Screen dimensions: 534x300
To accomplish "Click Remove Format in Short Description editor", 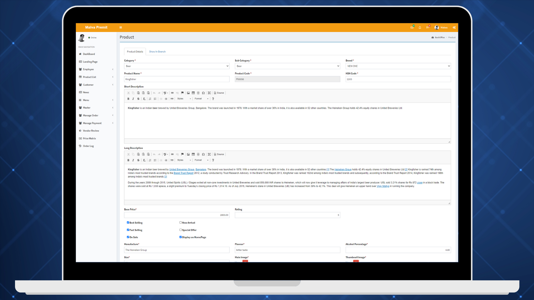I will 144,99.
